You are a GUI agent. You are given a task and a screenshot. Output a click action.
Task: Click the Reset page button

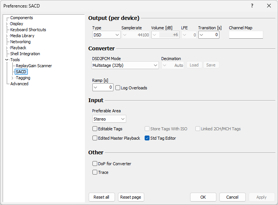click(131, 197)
